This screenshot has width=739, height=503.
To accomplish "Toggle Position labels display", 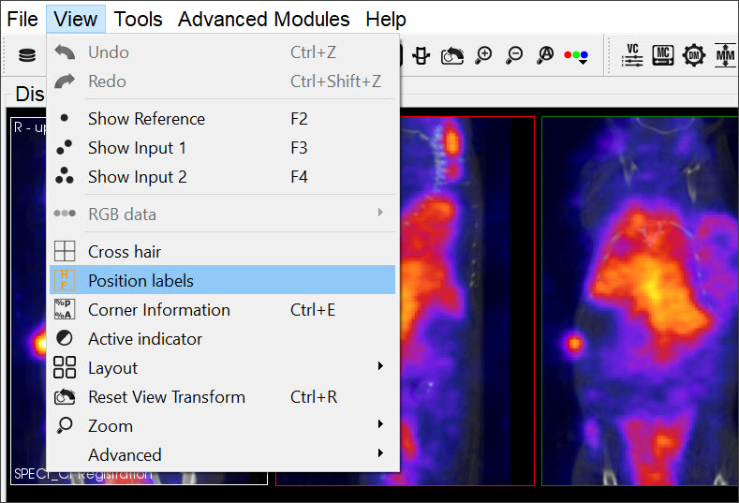I will (140, 281).
